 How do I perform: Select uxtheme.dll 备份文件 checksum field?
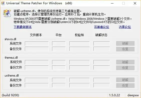[x=79, y=85]
